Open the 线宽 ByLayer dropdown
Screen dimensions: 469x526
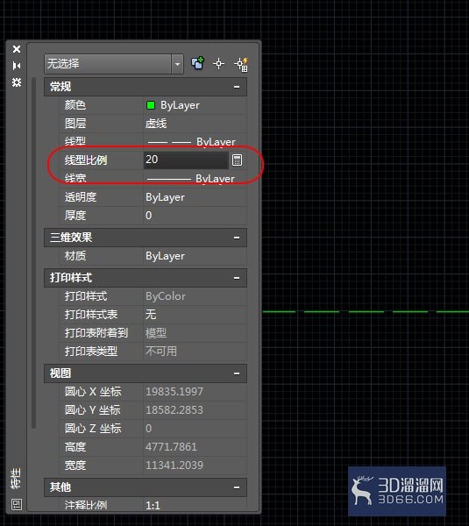tap(195, 179)
